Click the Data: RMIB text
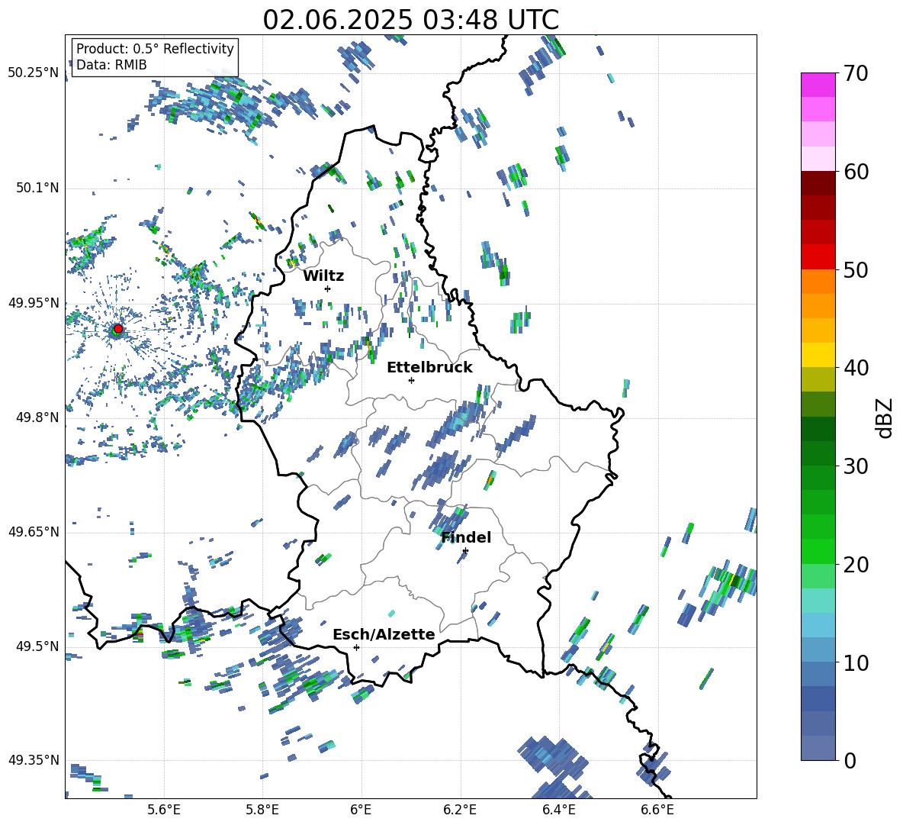The height and width of the screenshot is (825, 903). click(111, 65)
